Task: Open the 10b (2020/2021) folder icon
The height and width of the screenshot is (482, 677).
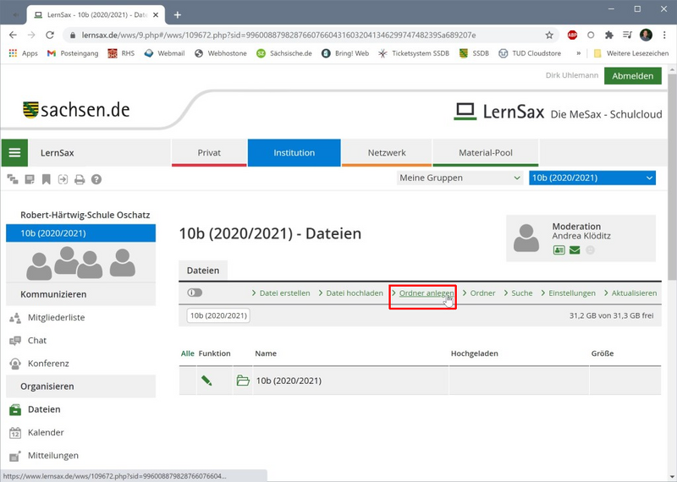Action: point(243,381)
